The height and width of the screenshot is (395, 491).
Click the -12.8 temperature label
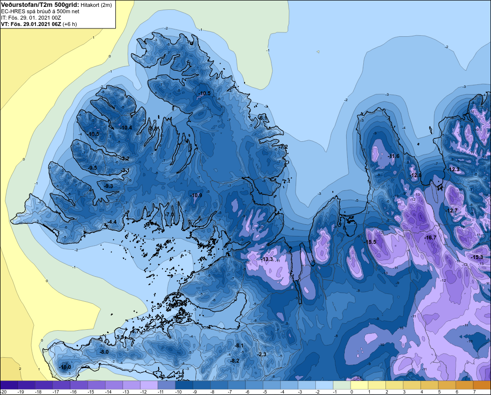coord(415,175)
